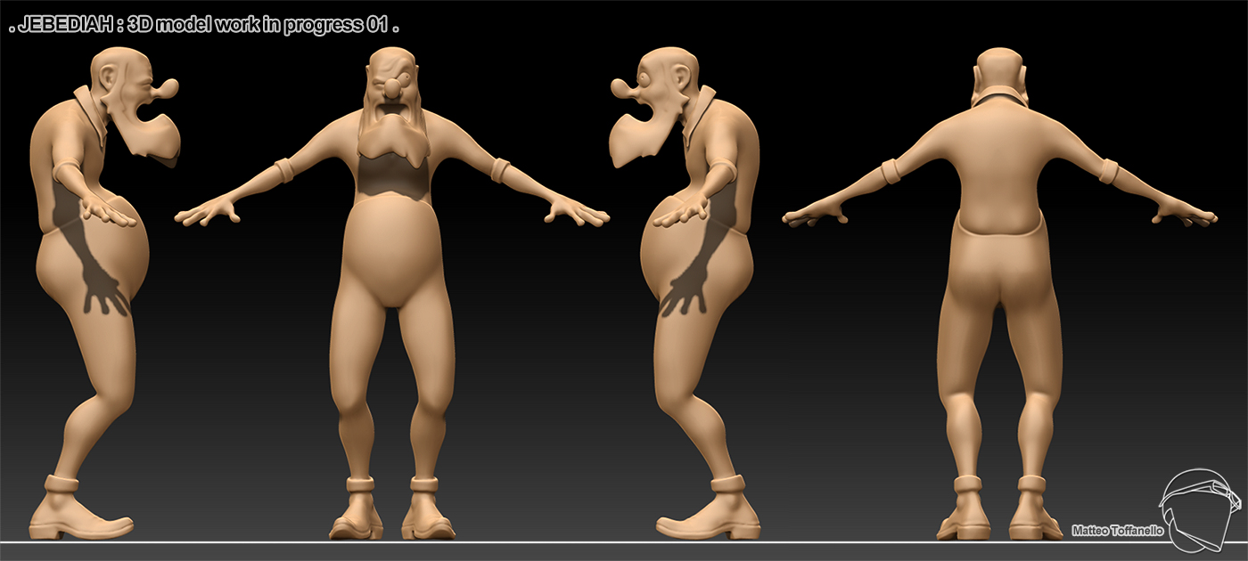Select the back view model

pyautogui.click(x=999, y=294)
